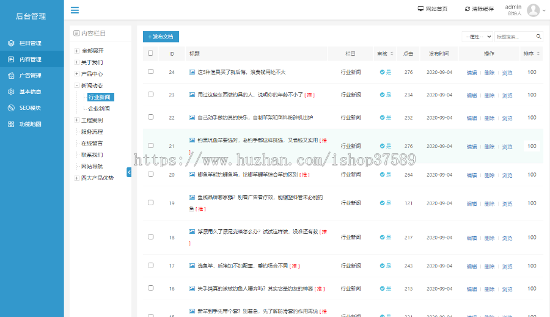Expand the 四大产品优势 tree node
This screenshot has width=550, height=317.
coord(76,178)
